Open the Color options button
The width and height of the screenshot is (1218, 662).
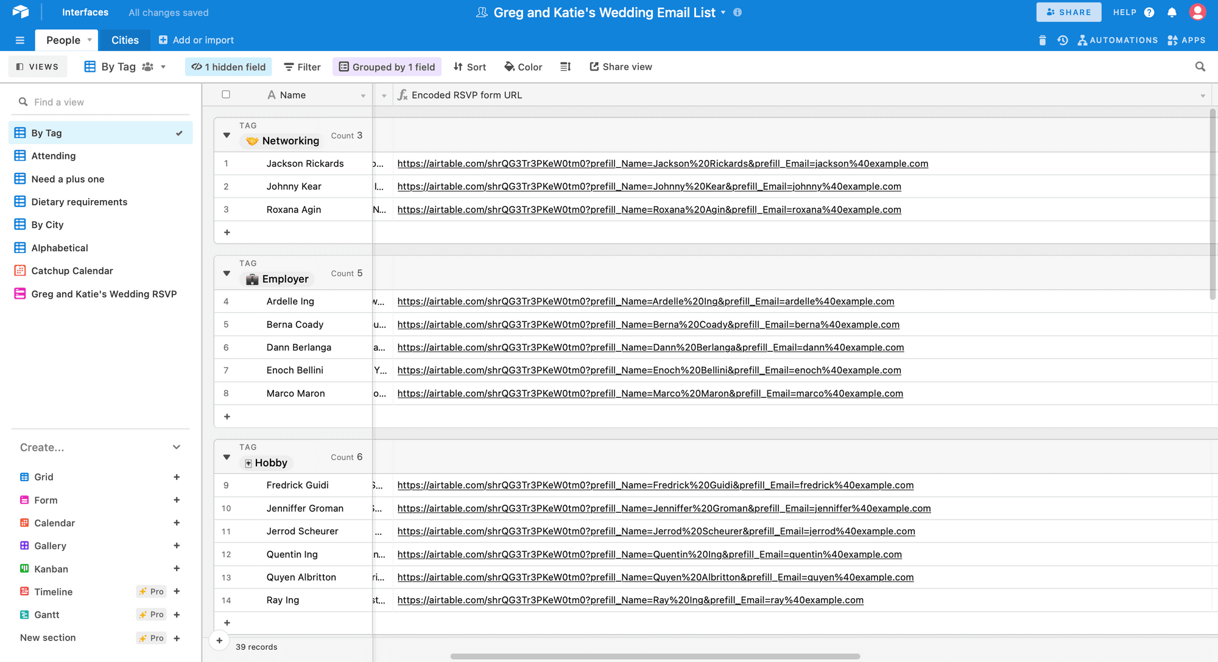(x=523, y=67)
